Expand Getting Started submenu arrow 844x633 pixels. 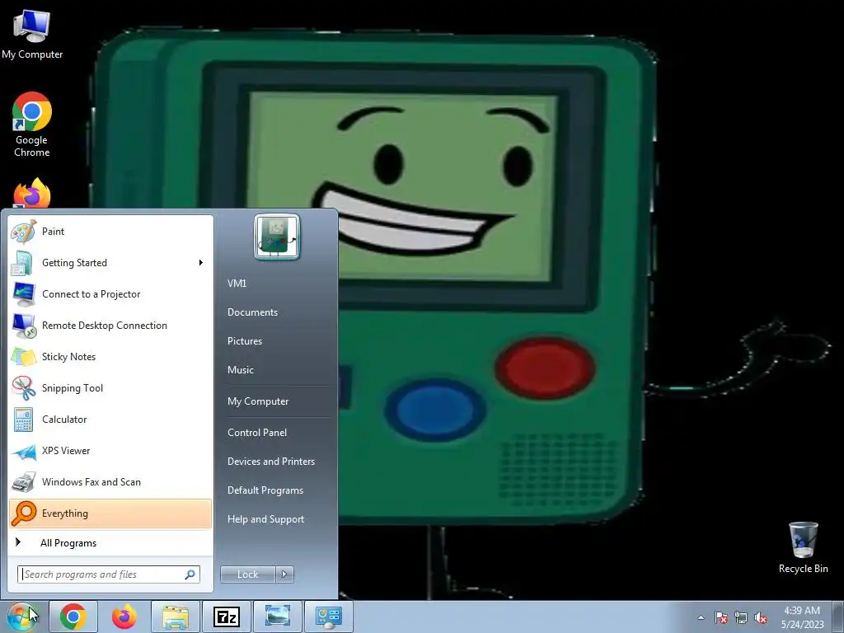(201, 263)
